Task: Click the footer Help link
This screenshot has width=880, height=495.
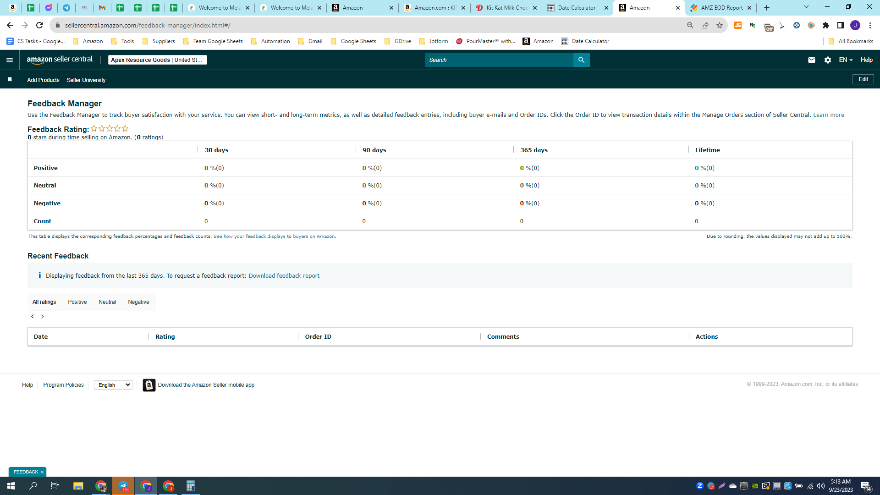Action: point(27,385)
